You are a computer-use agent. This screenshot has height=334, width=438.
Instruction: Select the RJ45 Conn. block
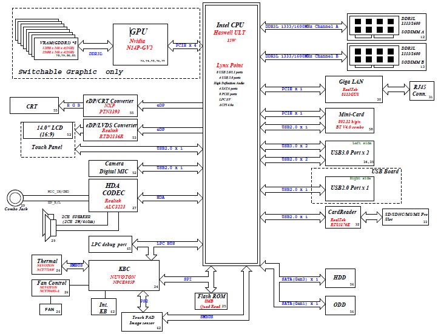point(422,91)
